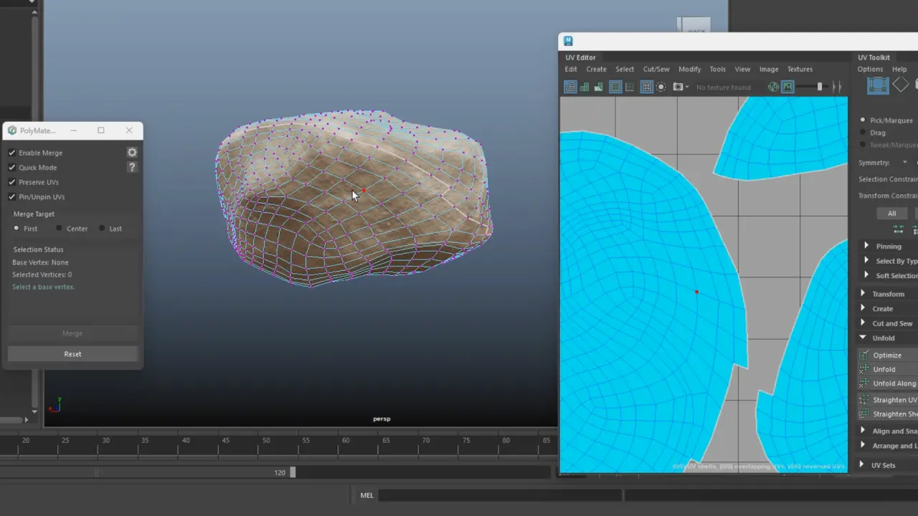Open the Cut/Sew menu

[656, 70]
